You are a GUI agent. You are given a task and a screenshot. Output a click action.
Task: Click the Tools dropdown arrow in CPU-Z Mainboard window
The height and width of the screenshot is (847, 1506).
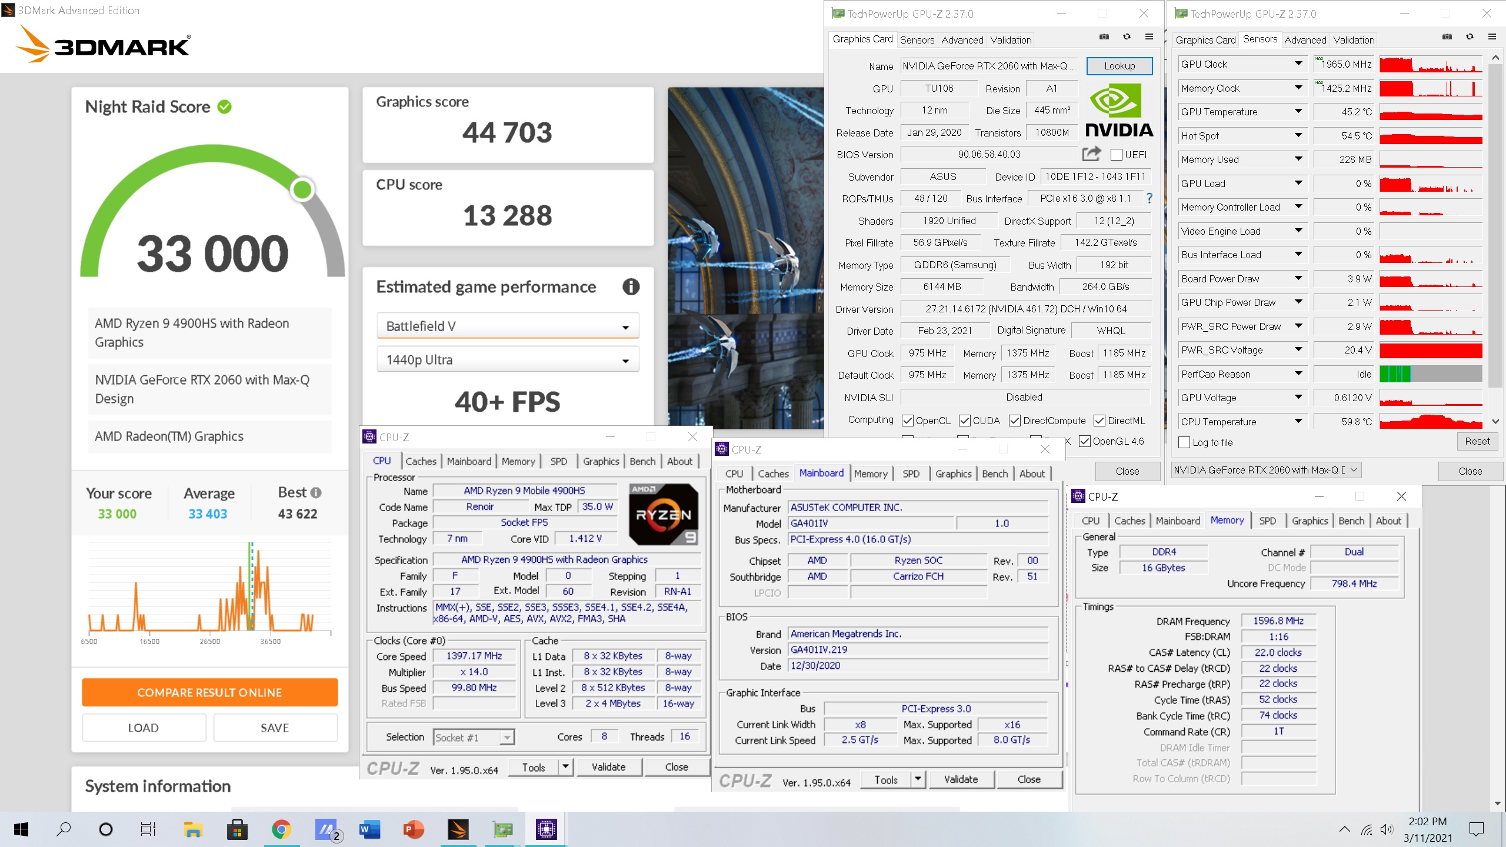(x=917, y=779)
